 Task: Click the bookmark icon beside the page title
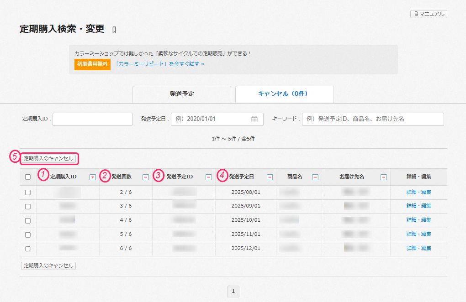tap(114, 30)
